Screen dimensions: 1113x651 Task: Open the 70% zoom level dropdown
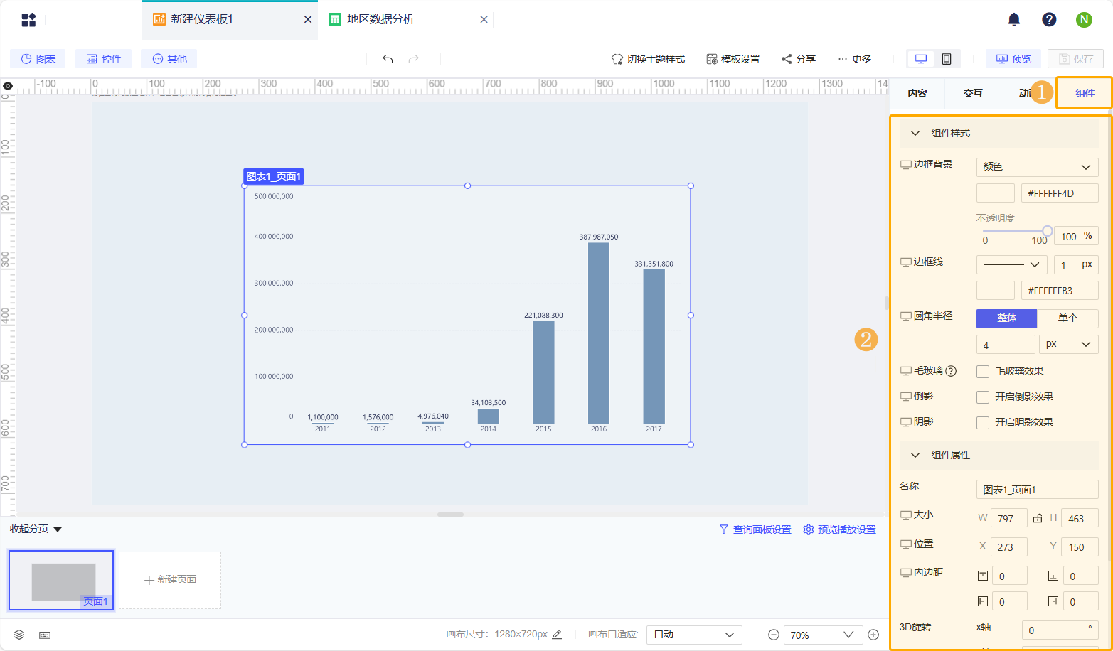click(x=823, y=635)
